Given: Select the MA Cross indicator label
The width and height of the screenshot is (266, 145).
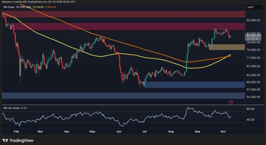Looking at the screenshot, I should tap(17, 7).
